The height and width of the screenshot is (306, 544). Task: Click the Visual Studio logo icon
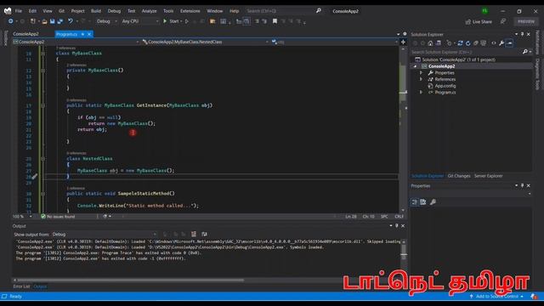[x=8, y=11]
